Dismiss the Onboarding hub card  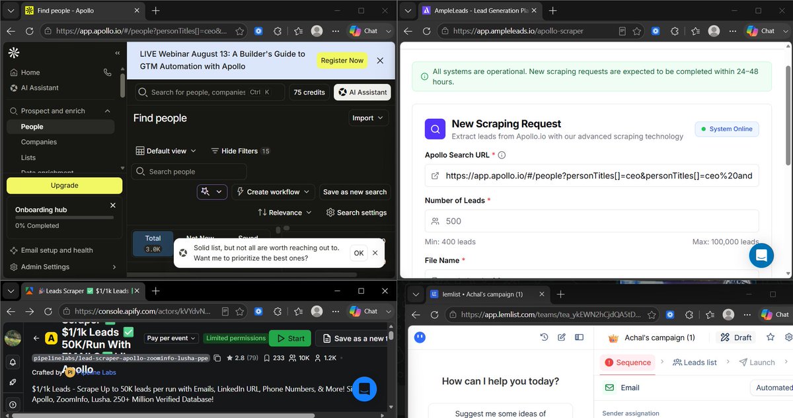[113, 206]
